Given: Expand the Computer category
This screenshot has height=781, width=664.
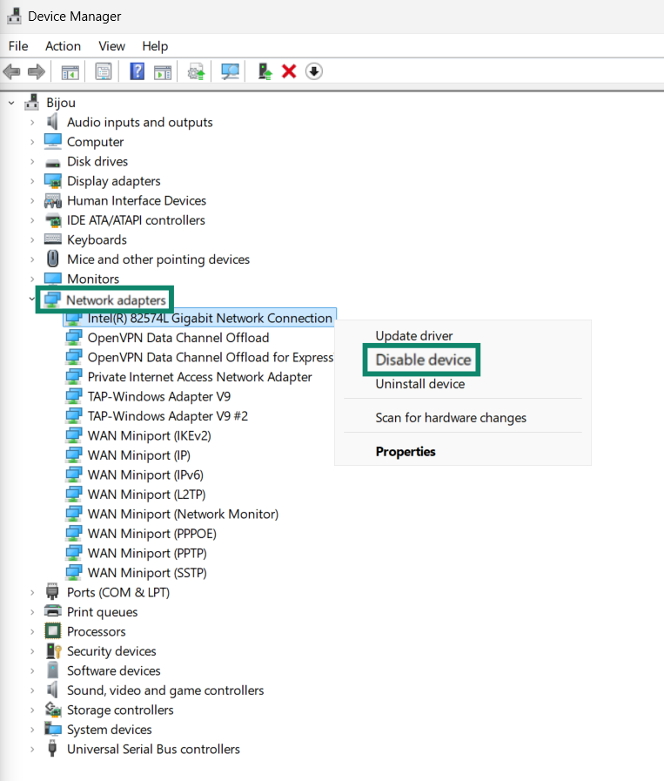Looking at the screenshot, I should pos(32,142).
